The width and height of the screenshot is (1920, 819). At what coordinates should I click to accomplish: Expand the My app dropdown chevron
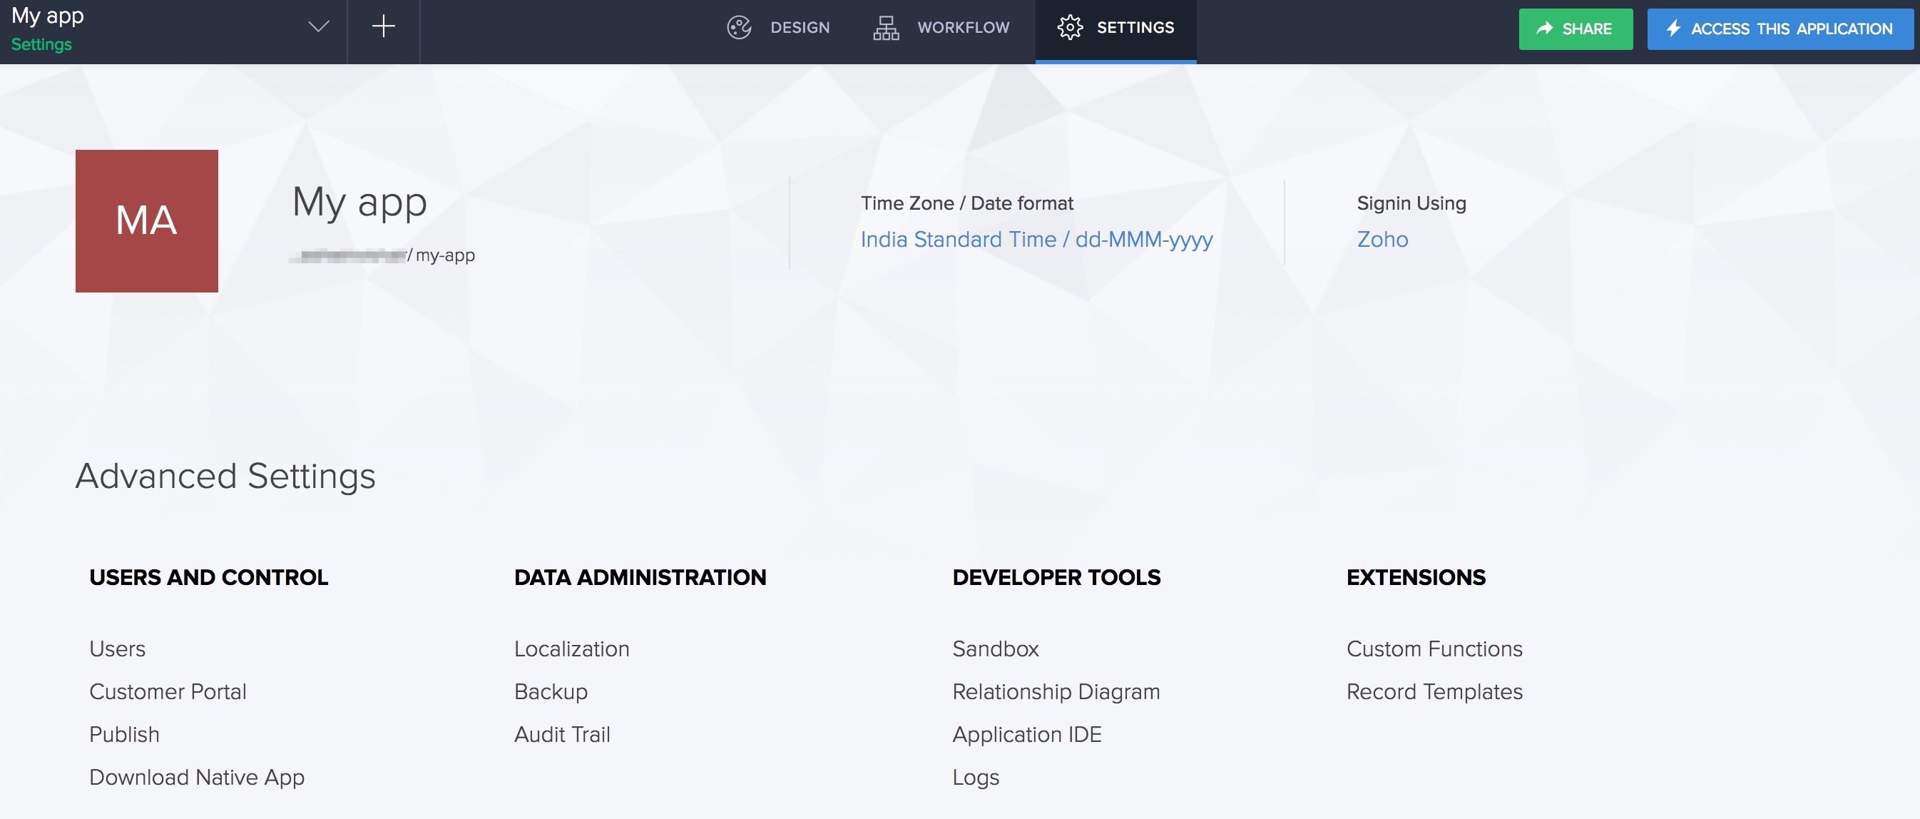click(x=318, y=27)
